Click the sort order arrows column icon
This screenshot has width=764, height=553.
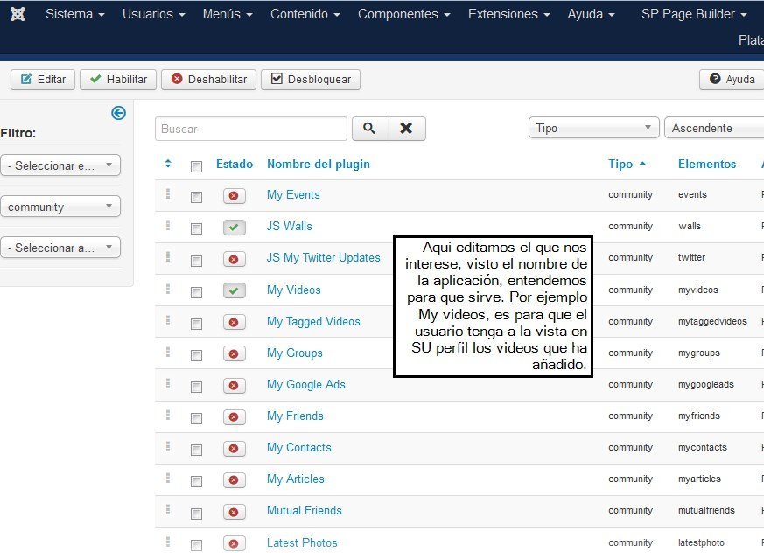point(168,164)
